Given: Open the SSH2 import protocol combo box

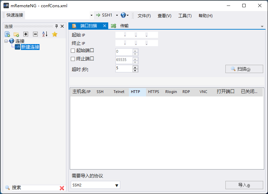Looking at the screenshot, I should 96,185.
